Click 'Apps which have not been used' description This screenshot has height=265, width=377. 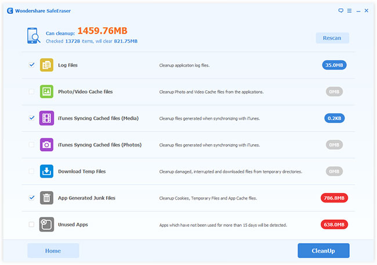(223, 225)
